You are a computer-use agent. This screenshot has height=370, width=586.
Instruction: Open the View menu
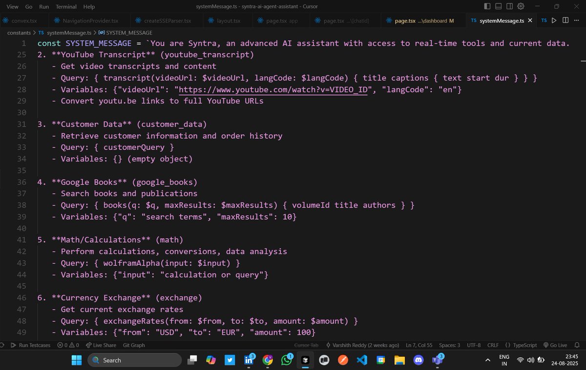(13, 7)
